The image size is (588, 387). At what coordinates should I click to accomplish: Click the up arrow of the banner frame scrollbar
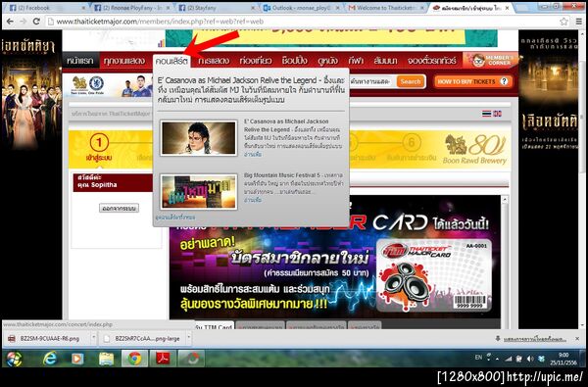click(505, 200)
